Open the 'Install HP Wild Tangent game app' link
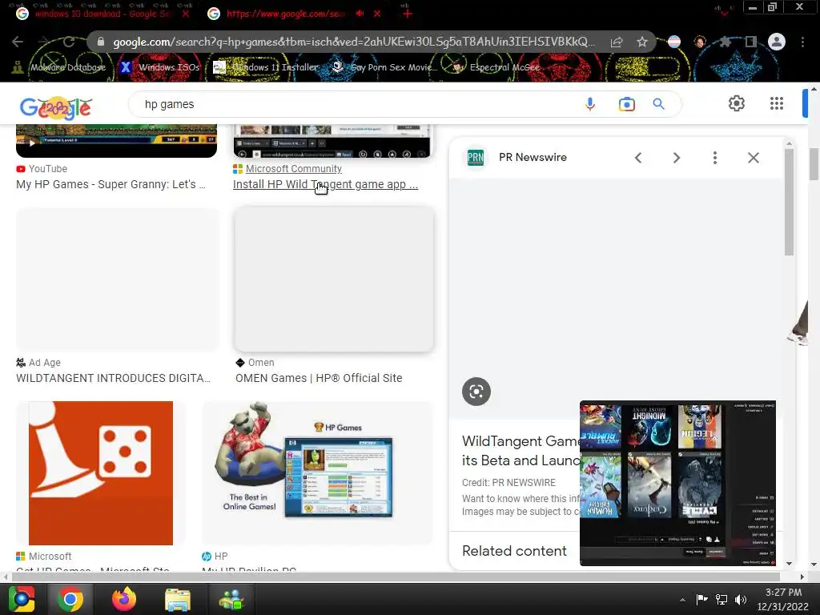Viewport: 820px width, 615px height. [x=325, y=184]
